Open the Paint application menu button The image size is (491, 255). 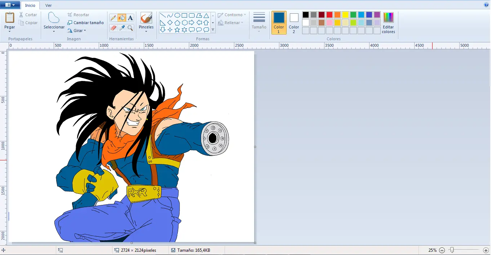[10, 5]
